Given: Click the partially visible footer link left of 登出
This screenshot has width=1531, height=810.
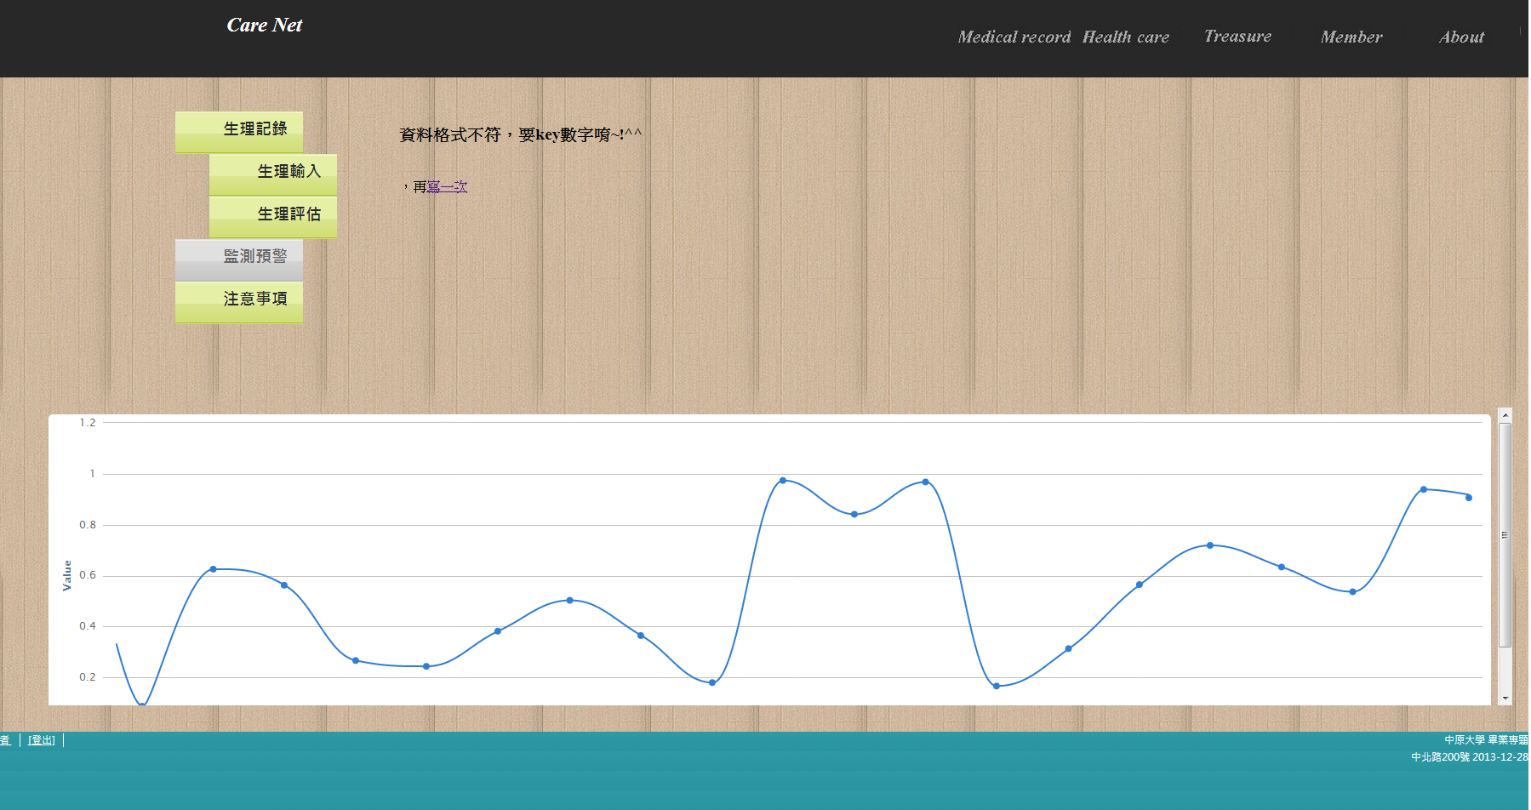Looking at the screenshot, I should coord(5,740).
